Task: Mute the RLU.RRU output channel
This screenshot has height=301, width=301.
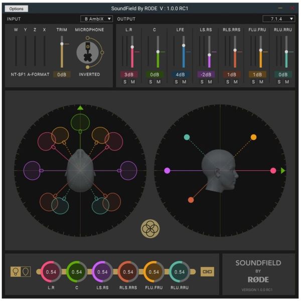Action: pos(286,82)
